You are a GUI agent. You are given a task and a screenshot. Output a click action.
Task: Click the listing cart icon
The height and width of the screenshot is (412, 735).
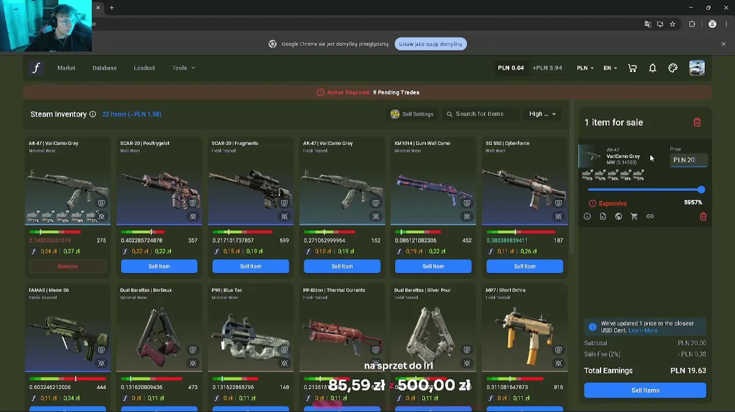tap(634, 216)
